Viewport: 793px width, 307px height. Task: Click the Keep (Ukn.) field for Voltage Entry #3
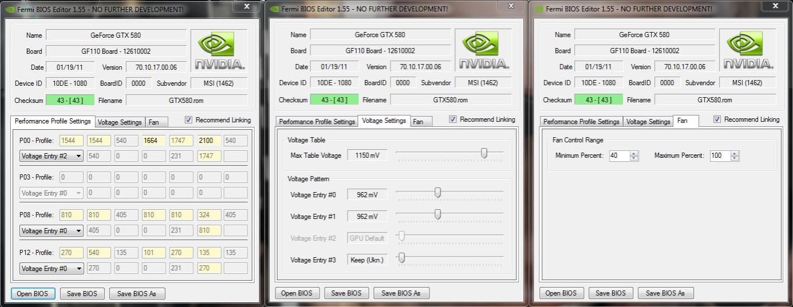(366, 260)
